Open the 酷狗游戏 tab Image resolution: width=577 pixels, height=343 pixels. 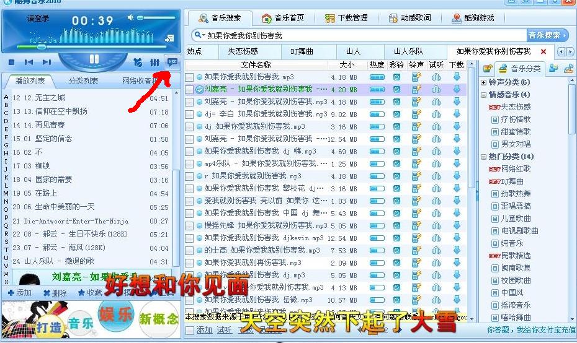tap(473, 17)
